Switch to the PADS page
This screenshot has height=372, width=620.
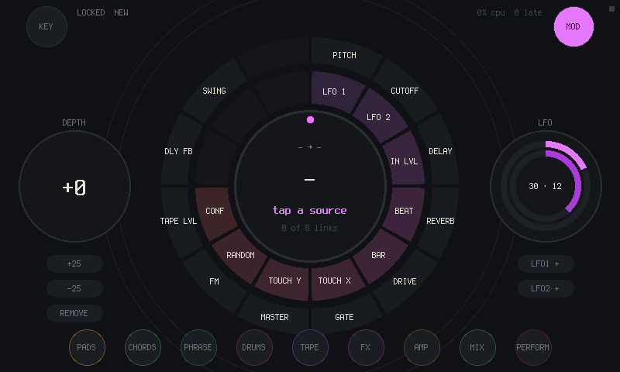pos(87,347)
